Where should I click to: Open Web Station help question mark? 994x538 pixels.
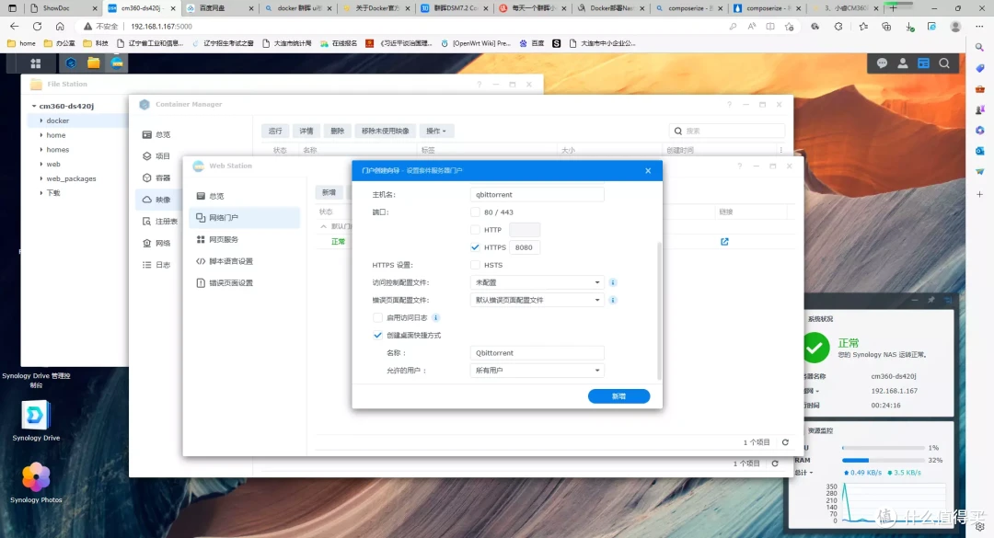(x=739, y=166)
